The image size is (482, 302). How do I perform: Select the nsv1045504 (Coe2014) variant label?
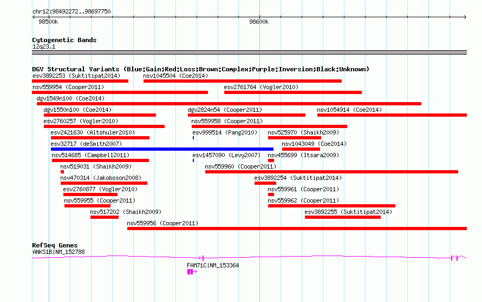pyautogui.click(x=175, y=76)
